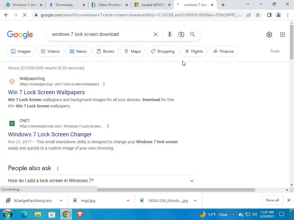Image resolution: width=294 pixels, height=220 pixels.
Task: Expand 'How do I add a lock screen' question
Action: tap(102, 181)
